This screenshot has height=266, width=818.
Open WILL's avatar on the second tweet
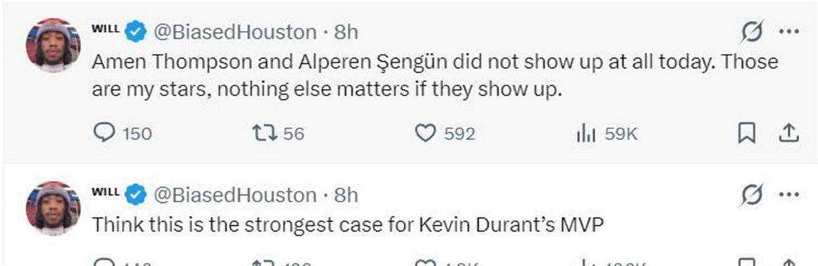pyautogui.click(x=52, y=208)
